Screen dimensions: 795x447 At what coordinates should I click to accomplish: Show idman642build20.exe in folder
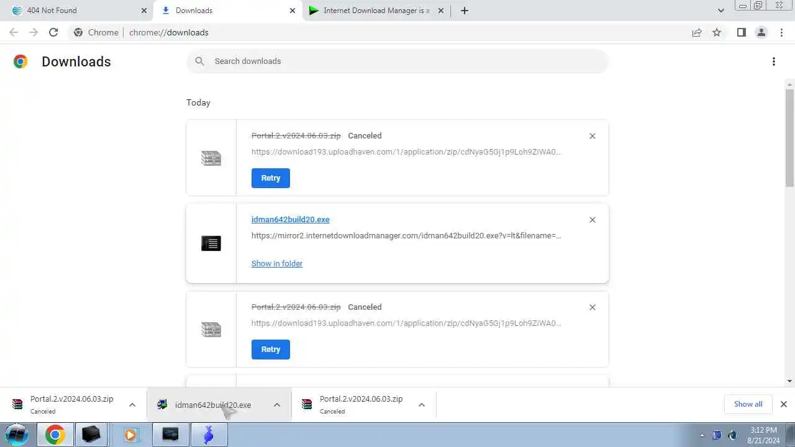click(x=277, y=263)
